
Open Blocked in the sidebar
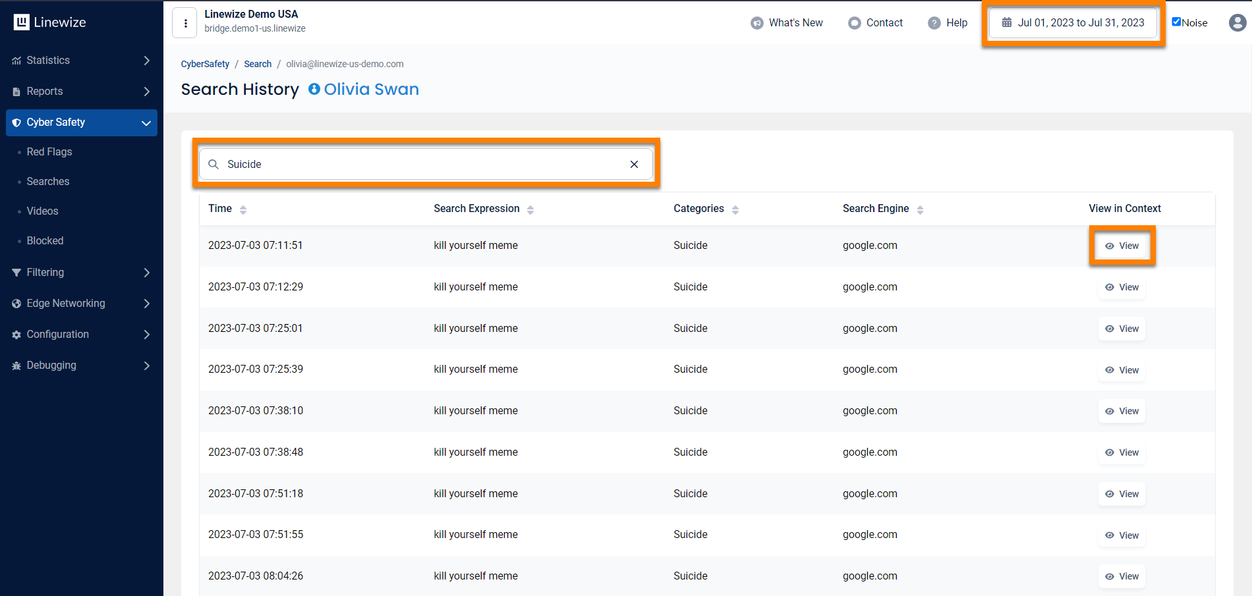(x=45, y=240)
